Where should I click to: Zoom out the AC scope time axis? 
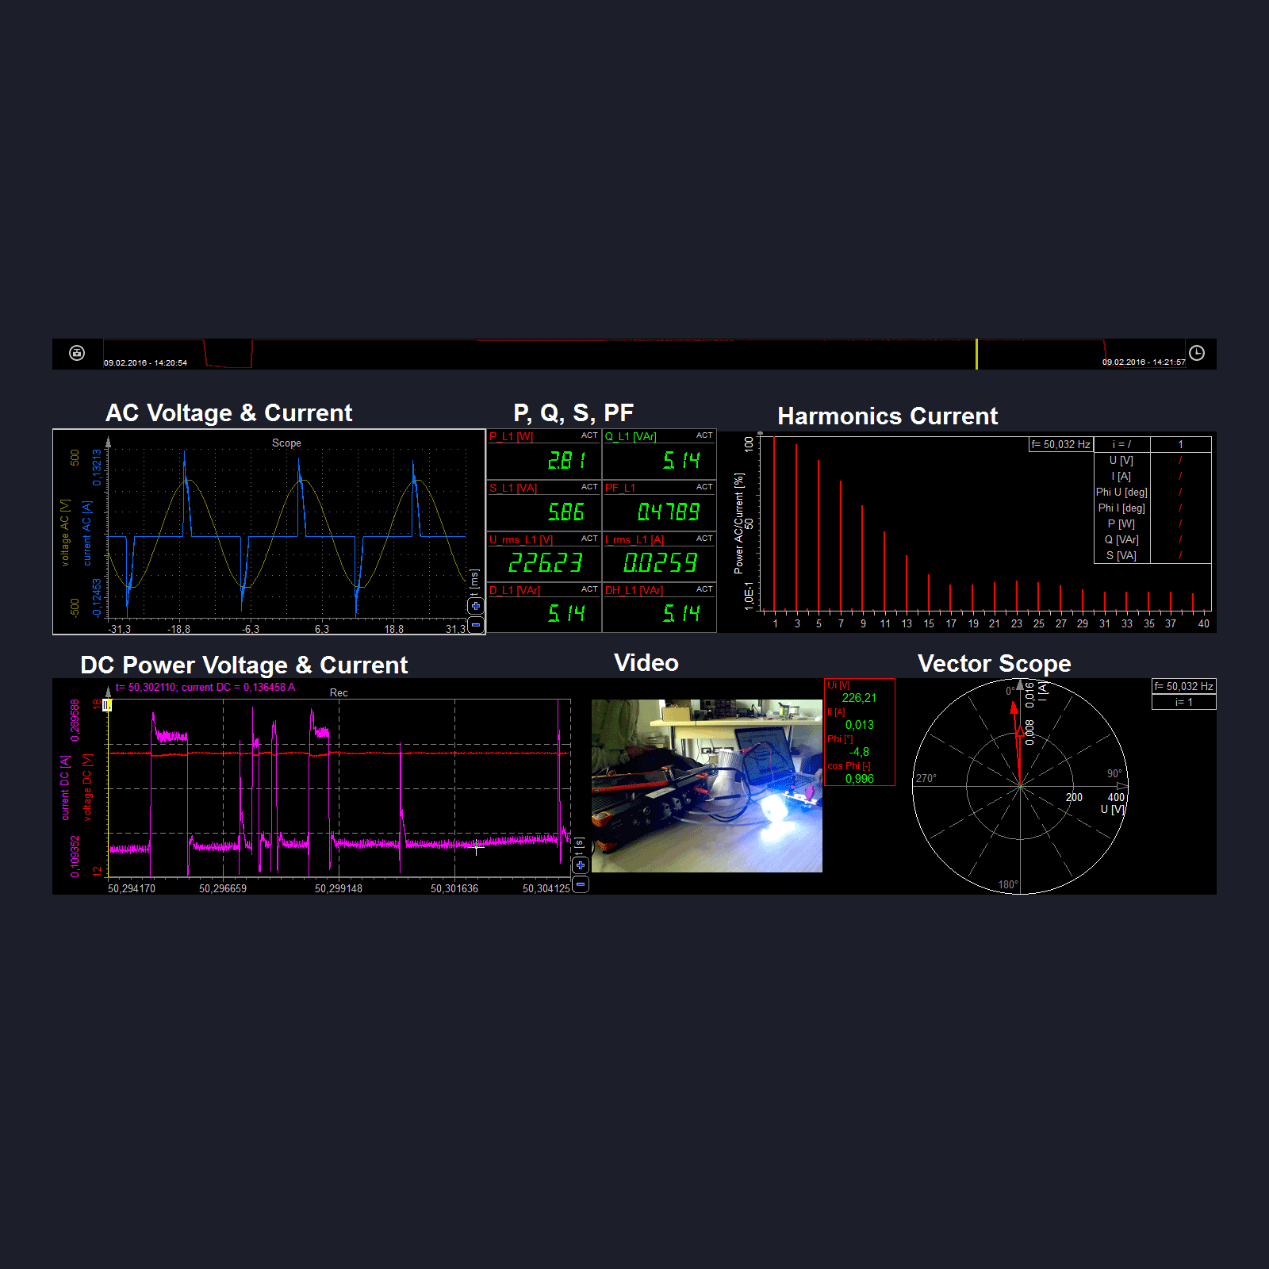476,625
